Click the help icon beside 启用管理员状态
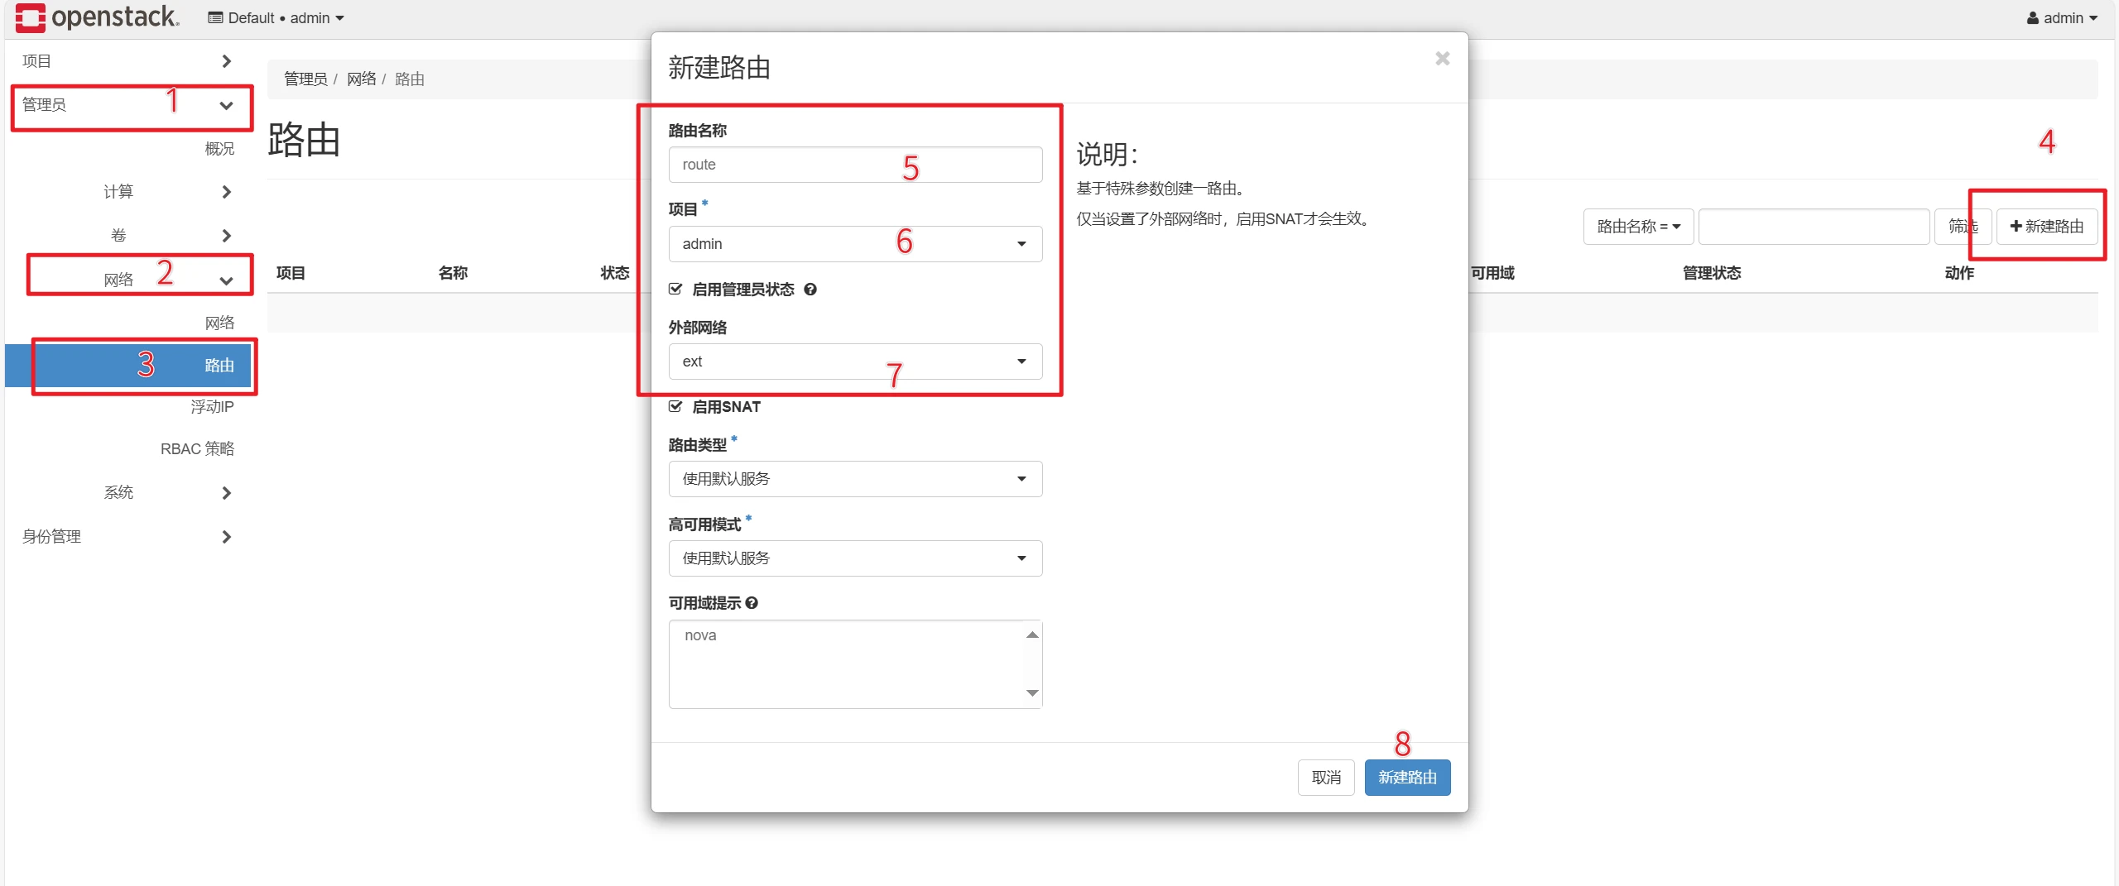The width and height of the screenshot is (2119, 886). [x=810, y=290]
